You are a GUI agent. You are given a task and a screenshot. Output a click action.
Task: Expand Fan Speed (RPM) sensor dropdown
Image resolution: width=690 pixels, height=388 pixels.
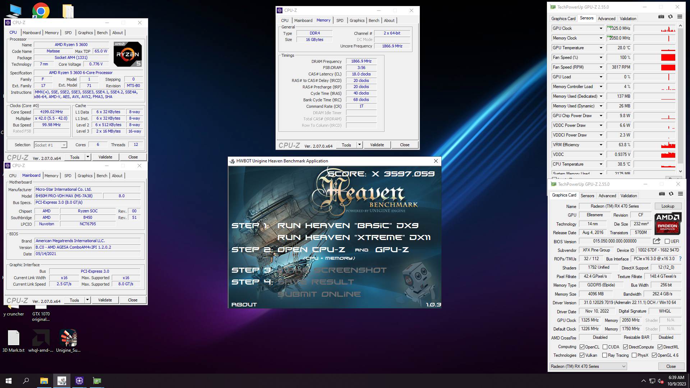(x=601, y=67)
